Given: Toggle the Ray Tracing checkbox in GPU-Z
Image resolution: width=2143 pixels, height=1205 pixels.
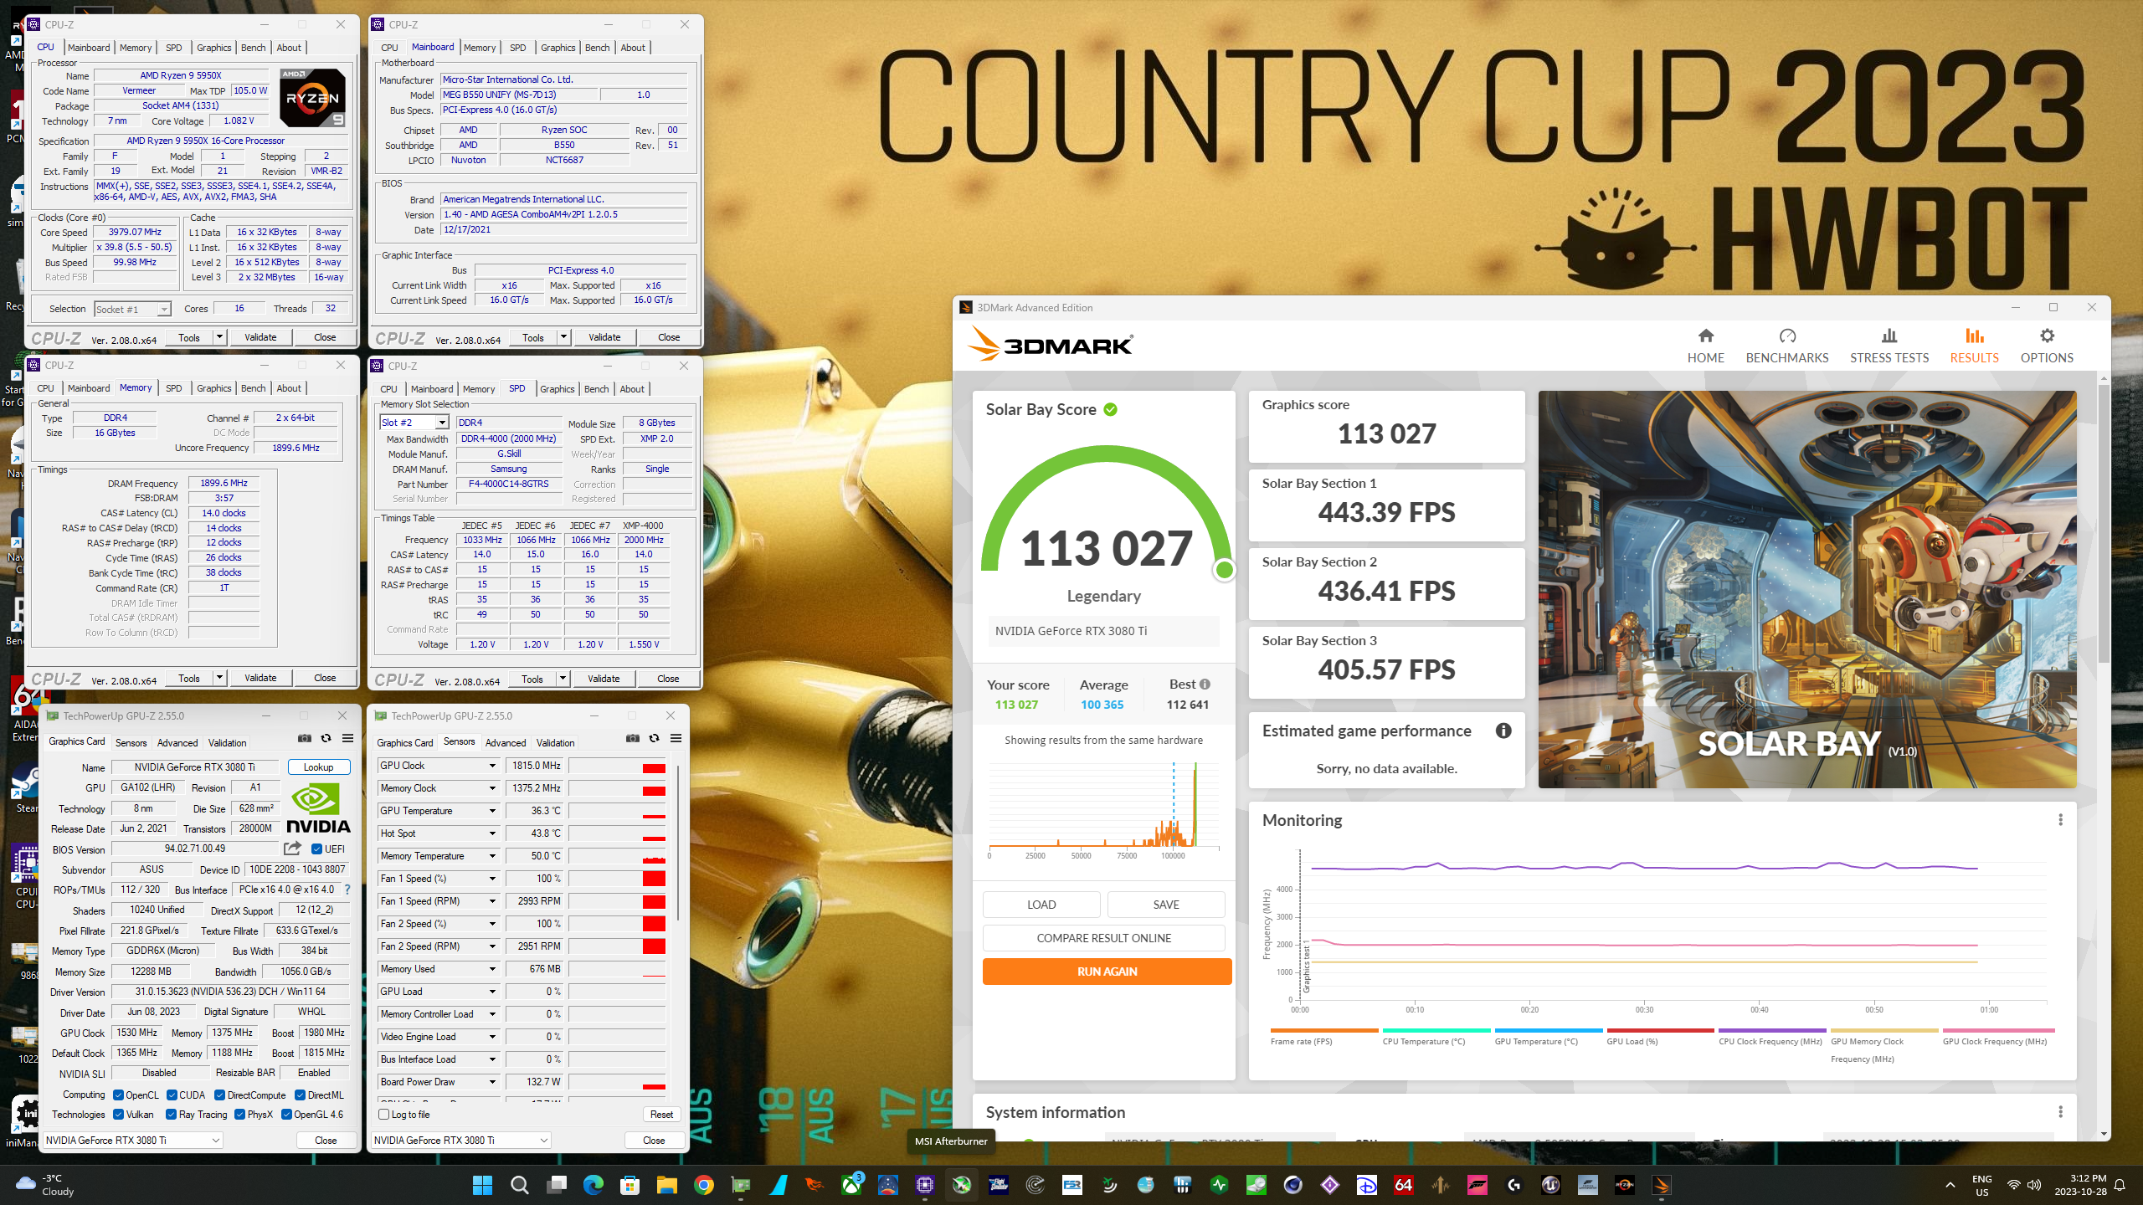Looking at the screenshot, I should pyautogui.click(x=171, y=1115).
